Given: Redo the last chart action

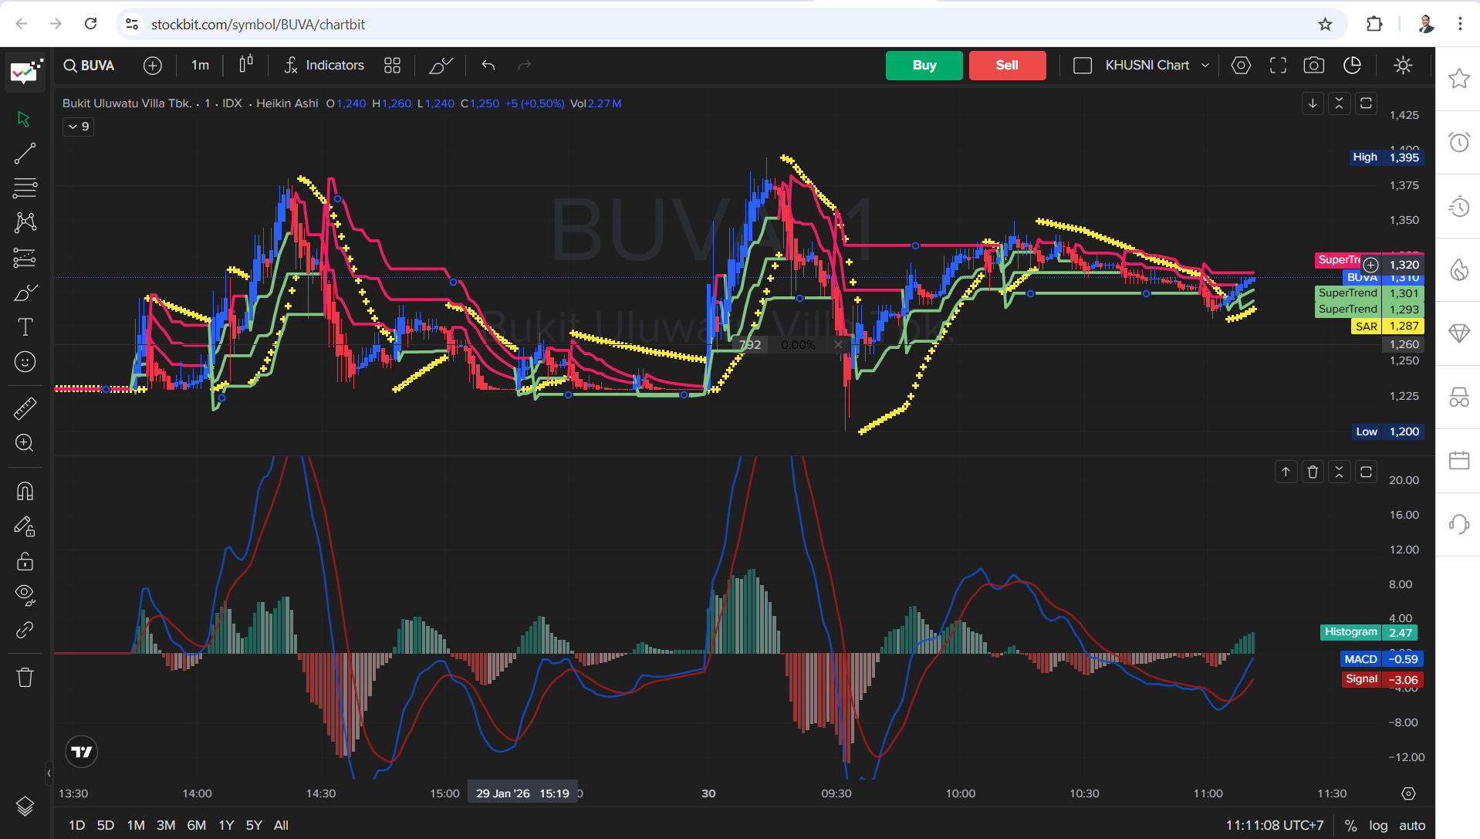Looking at the screenshot, I should pos(525,66).
